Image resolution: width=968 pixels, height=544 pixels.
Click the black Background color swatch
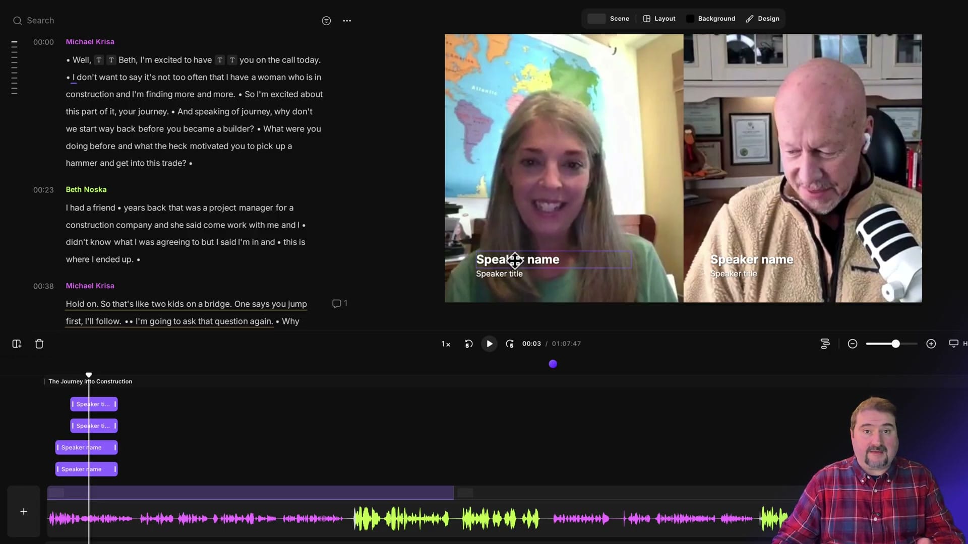(690, 19)
